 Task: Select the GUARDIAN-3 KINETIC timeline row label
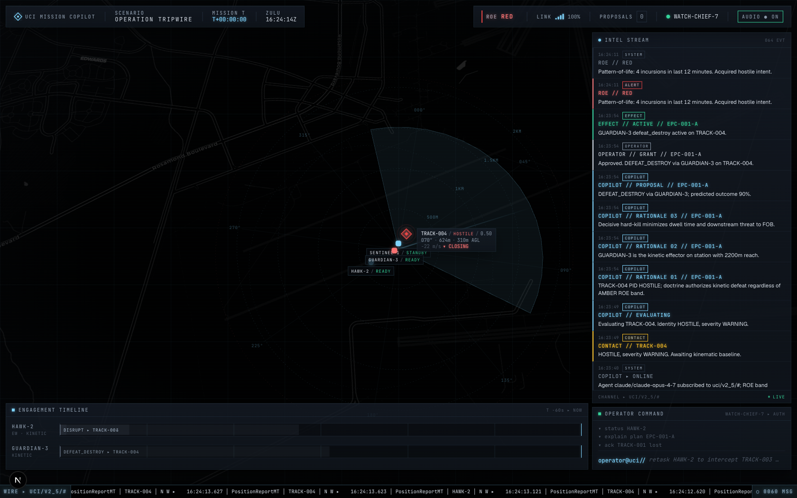pyautogui.click(x=30, y=452)
